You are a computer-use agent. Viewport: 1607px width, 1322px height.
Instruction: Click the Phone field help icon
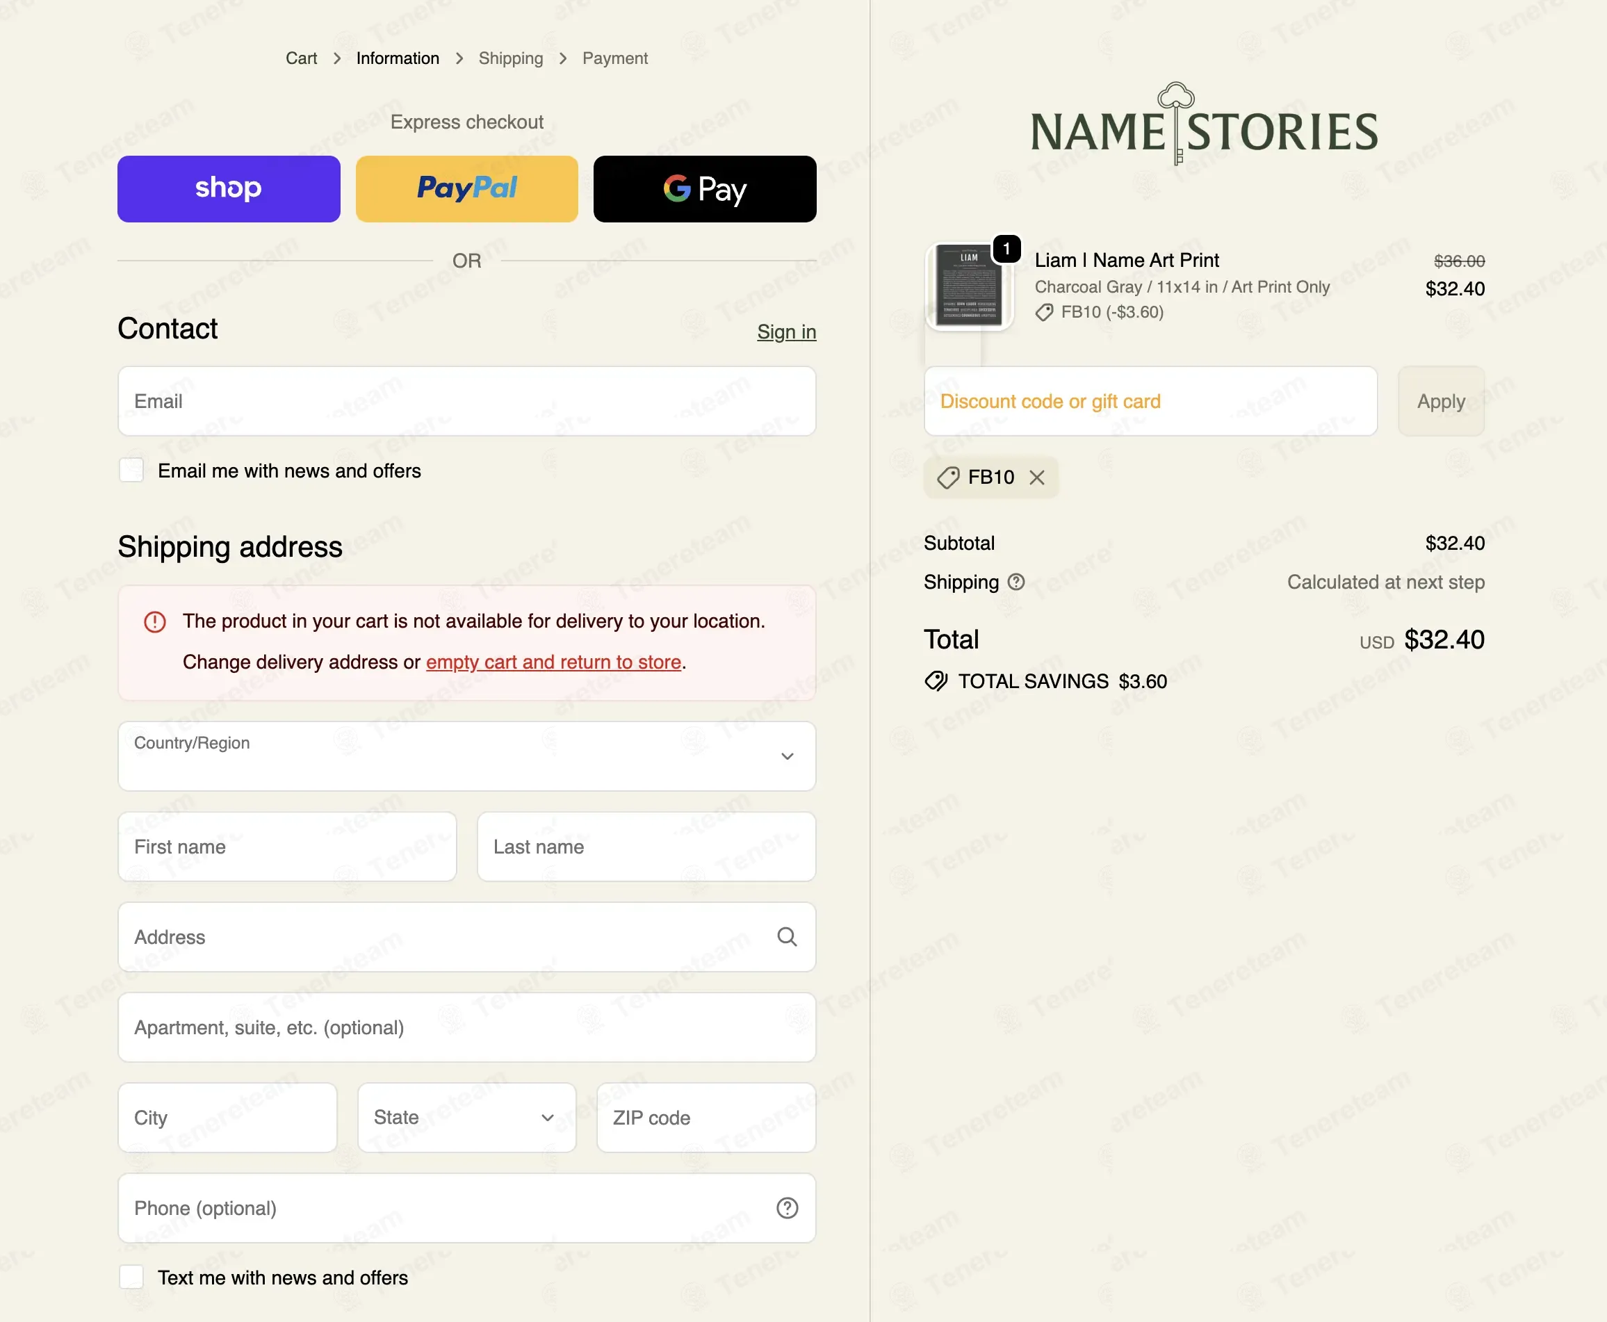pos(787,1208)
